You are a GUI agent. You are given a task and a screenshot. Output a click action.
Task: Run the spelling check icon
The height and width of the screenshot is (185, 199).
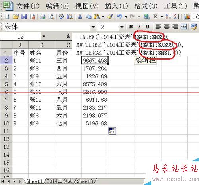coord(61,17)
